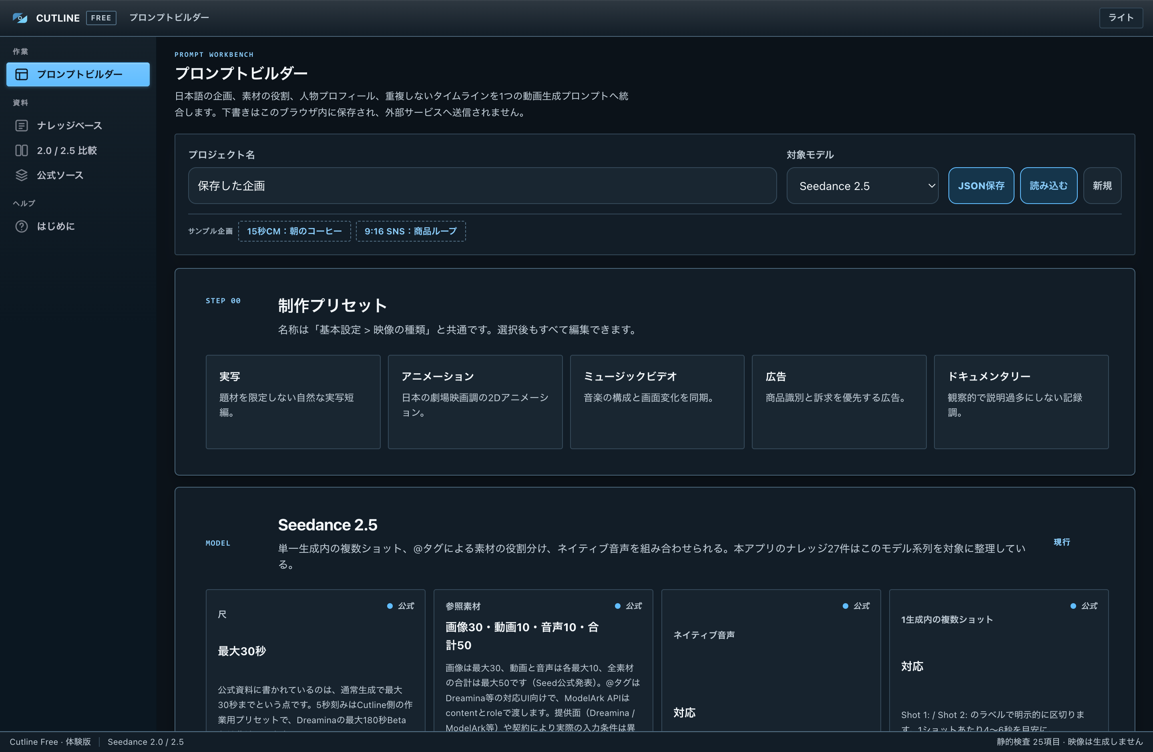Click the 現行 label beside Seedance 2.5
Viewport: 1153px width, 752px height.
click(1062, 542)
